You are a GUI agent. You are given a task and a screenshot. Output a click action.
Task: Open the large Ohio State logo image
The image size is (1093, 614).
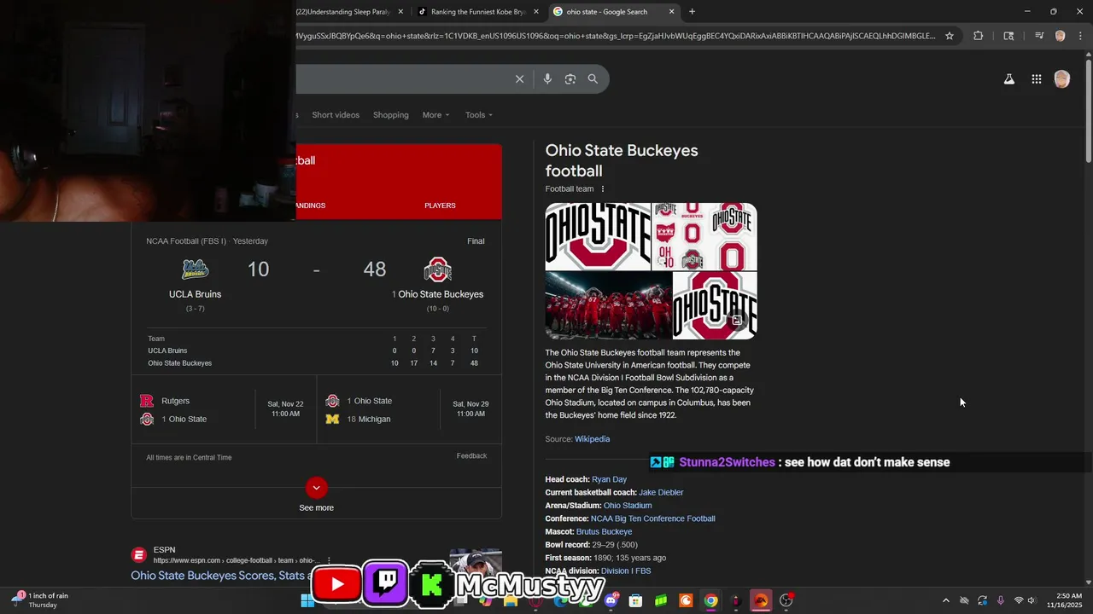pos(598,236)
